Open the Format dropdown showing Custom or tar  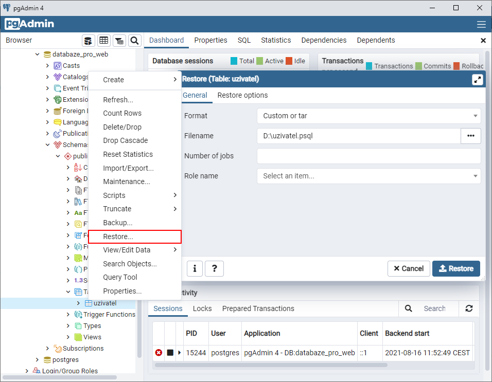(368, 116)
